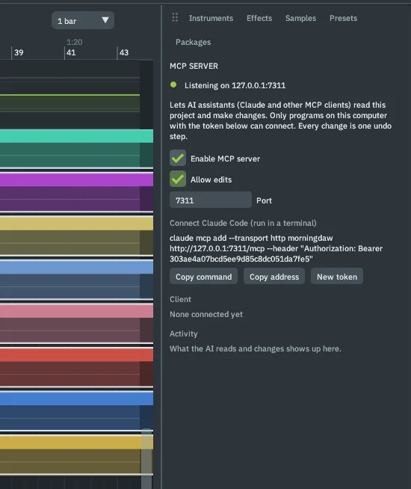Click bar 43 on the timeline ruler
Viewport: 411px width, 489px height.
click(124, 52)
